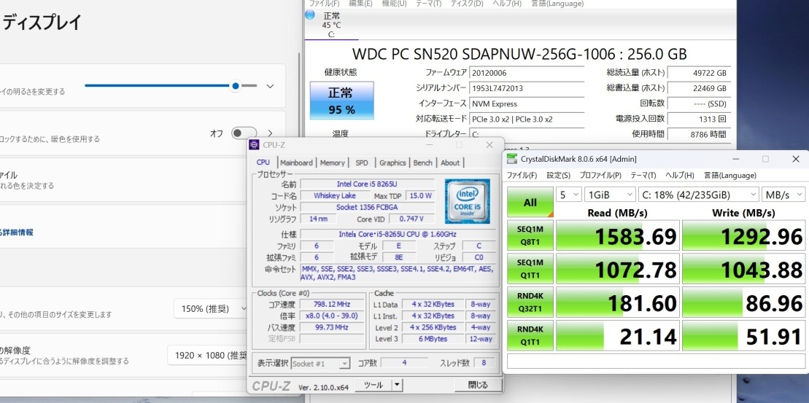Click the Intel Core i5 logo in CPU-Z
809x403 pixels.
[468, 200]
